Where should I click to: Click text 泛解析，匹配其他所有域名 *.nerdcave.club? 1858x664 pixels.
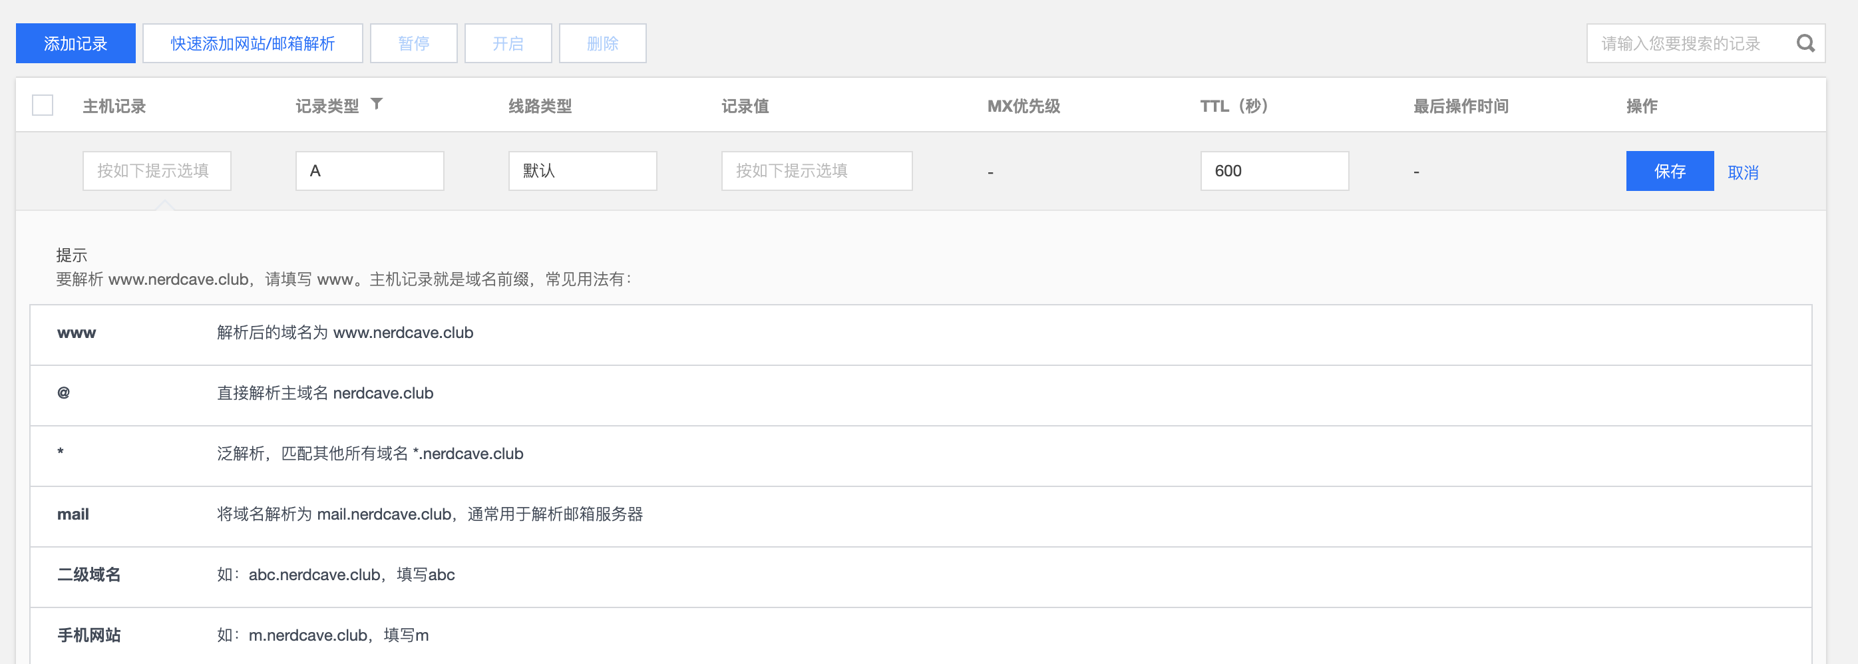tap(370, 454)
